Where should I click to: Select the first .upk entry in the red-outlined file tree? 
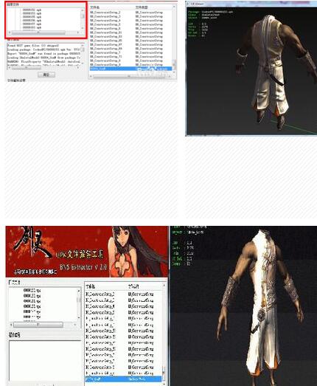pyautogui.click(x=32, y=10)
